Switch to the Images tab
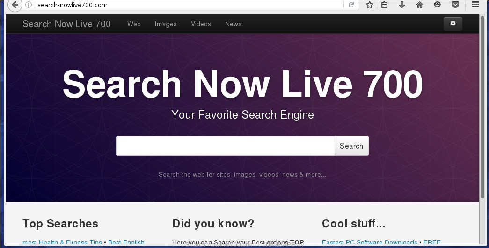This screenshot has width=489, height=248. click(x=166, y=24)
